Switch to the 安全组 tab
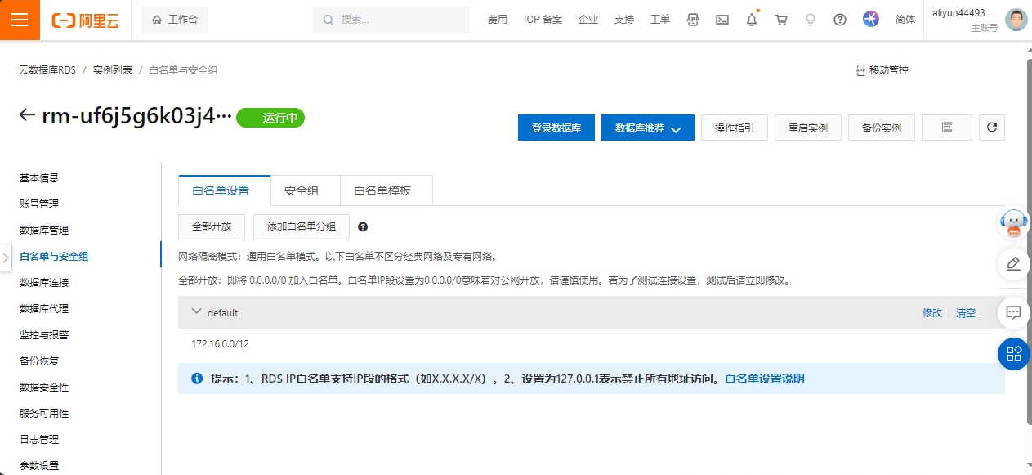This screenshot has height=475, width=1032. pos(302,190)
